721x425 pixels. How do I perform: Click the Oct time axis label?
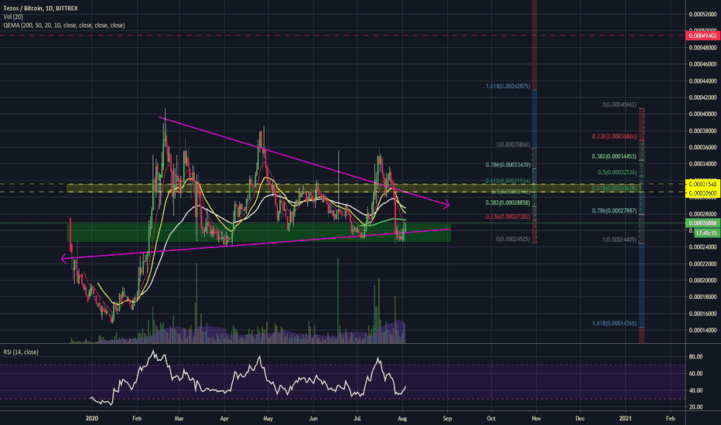click(491, 419)
